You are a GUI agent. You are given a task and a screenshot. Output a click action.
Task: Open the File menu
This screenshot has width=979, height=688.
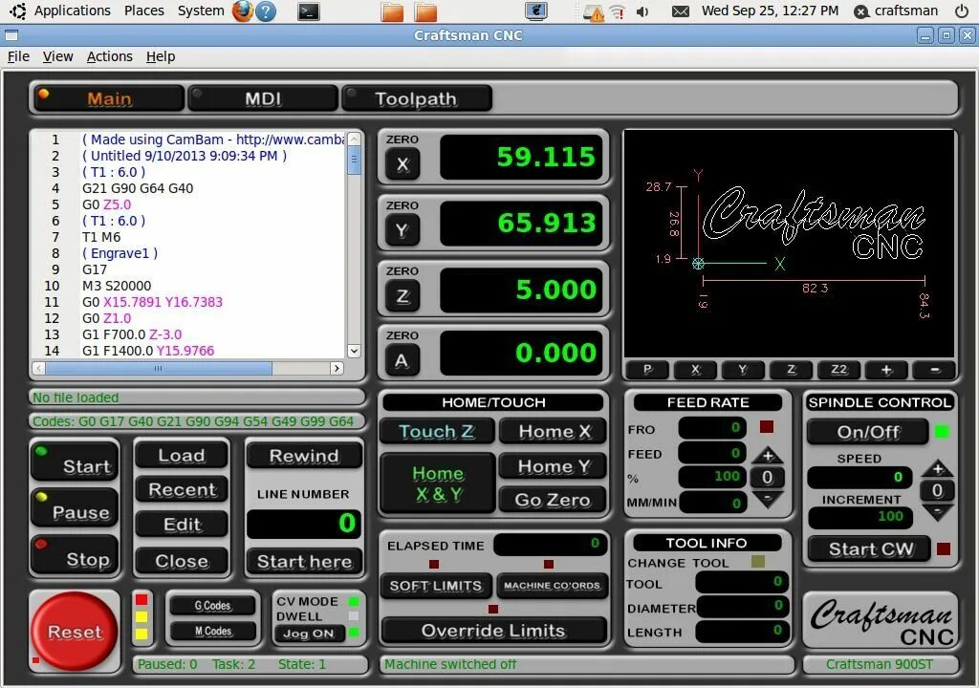(18, 56)
